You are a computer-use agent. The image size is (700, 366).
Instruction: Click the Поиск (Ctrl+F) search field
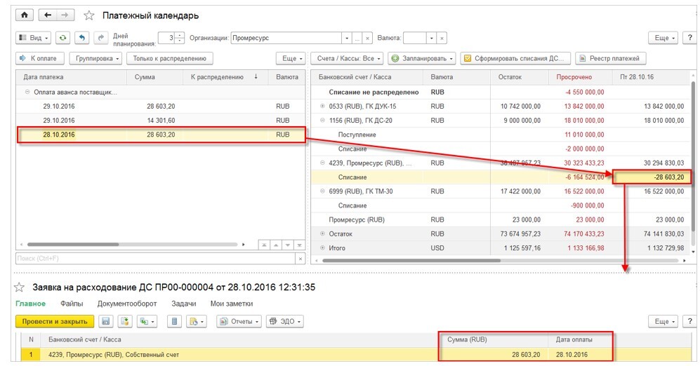tap(155, 259)
